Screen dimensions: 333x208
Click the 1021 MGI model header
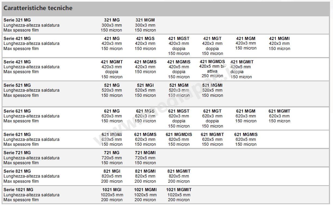112,190
